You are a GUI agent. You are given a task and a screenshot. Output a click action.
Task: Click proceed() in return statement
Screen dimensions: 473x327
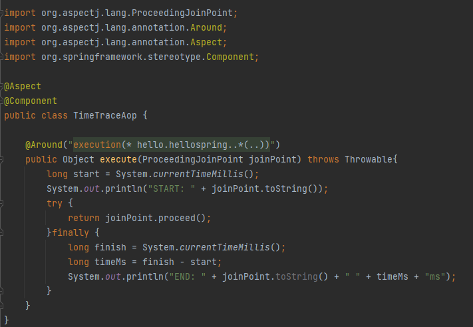coord(182,218)
